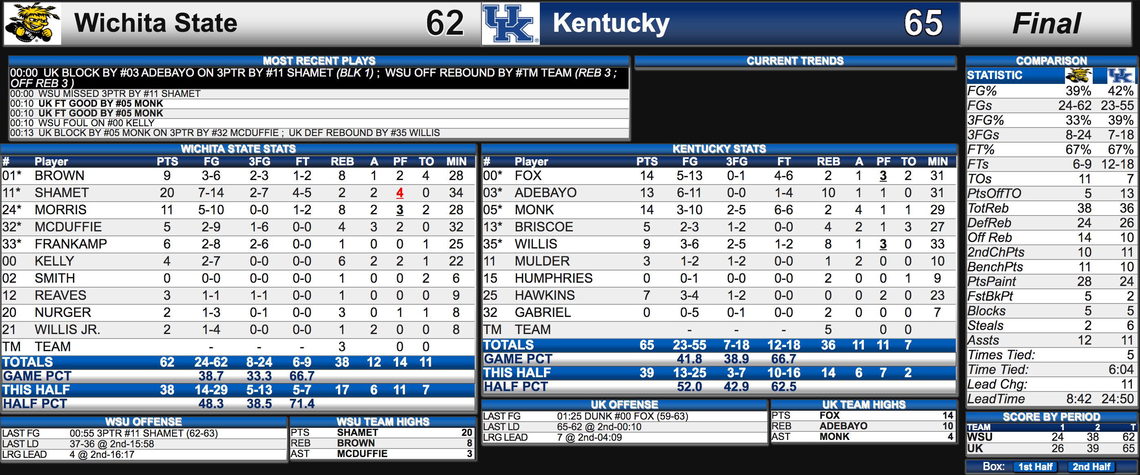Click the Wichita State score 62
Image resolution: width=1140 pixels, height=475 pixels.
pos(444,23)
